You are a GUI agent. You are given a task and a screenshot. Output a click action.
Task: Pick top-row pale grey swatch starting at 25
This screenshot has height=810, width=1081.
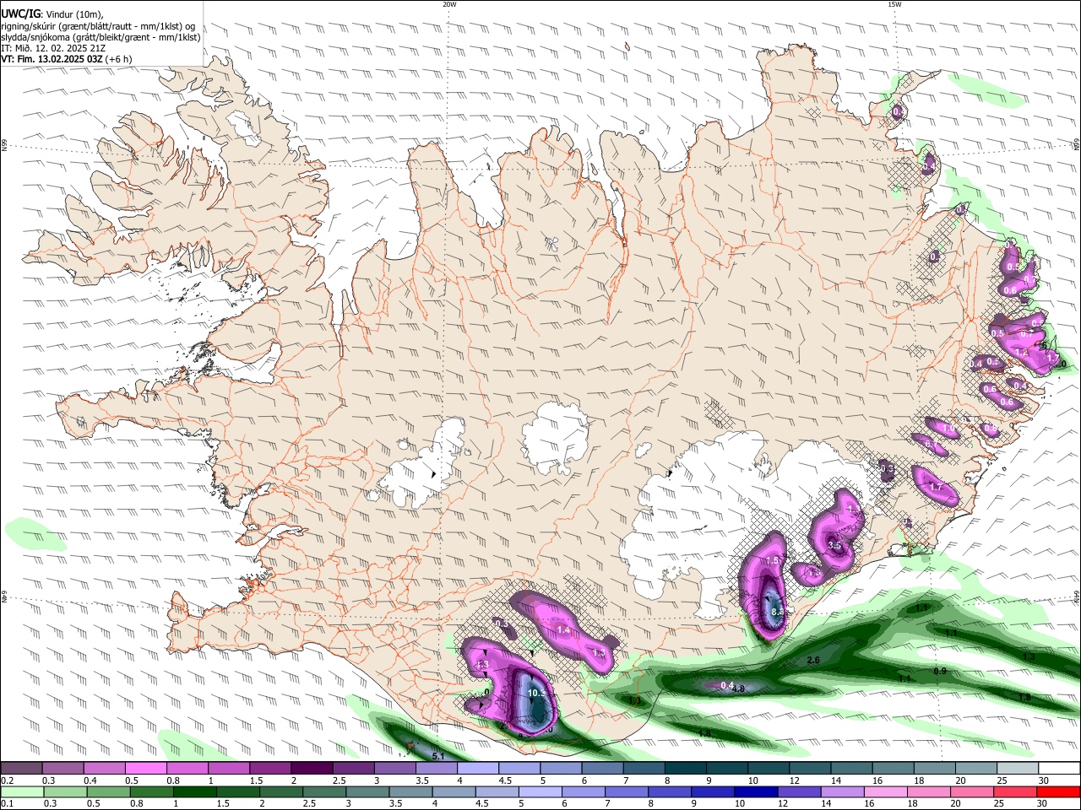(1019, 769)
